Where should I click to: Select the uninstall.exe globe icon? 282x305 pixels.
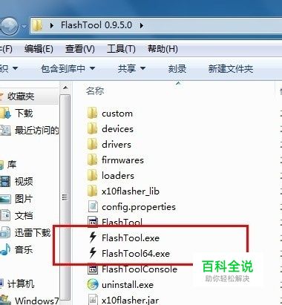click(93, 285)
